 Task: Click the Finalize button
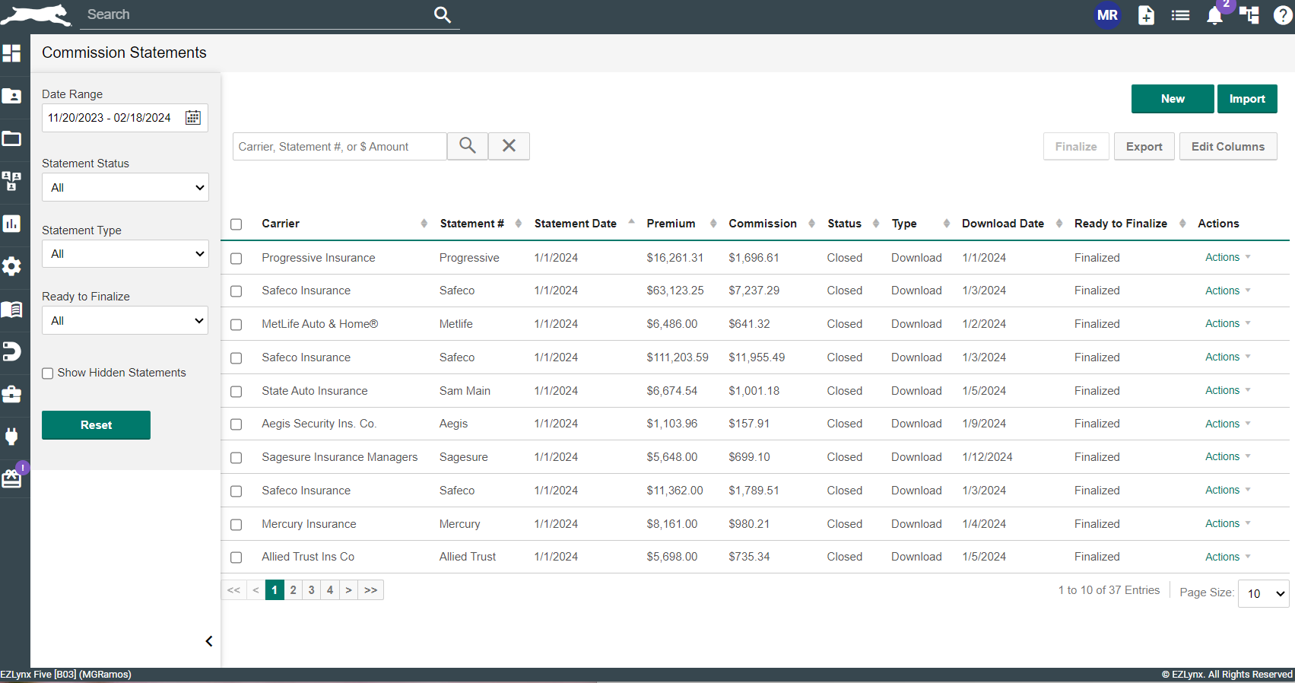point(1076,147)
